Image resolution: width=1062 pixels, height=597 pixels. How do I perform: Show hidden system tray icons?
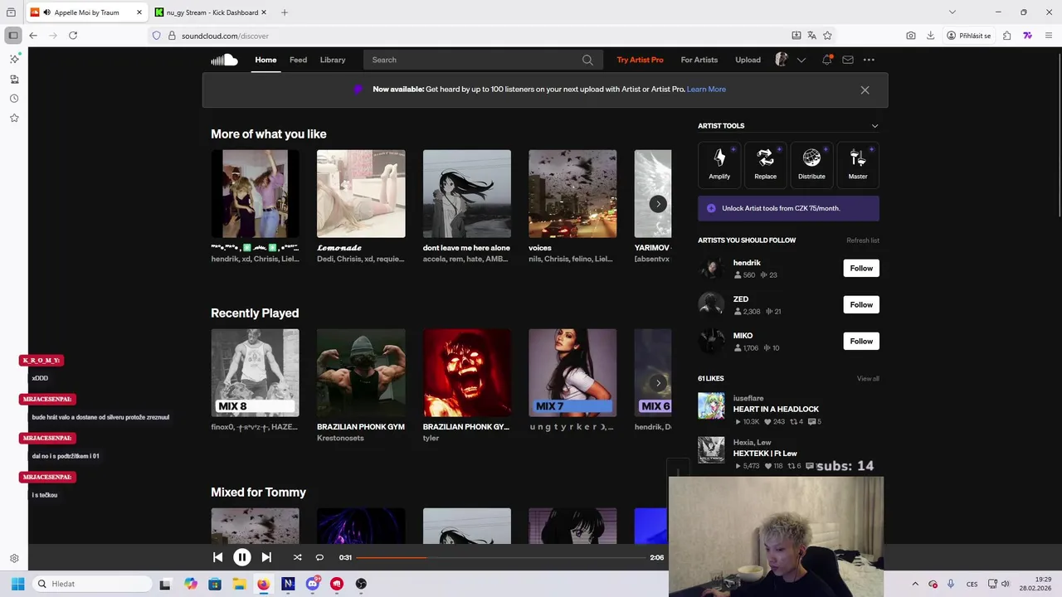[x=915, y=584]
